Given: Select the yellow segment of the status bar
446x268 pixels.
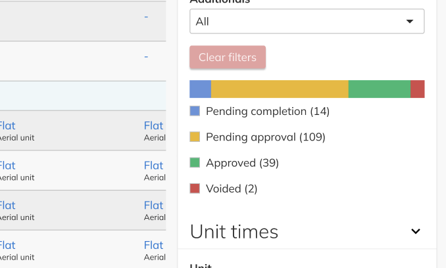Looking at the screenshot, I should click(280, 89).
